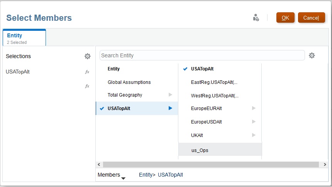Confirm selection with OK button
This screenshot has height=187, width=332.
coord(285,18)
